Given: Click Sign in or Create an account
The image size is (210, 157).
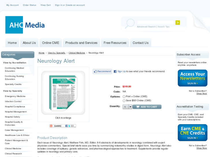Looking at the screenshot, I should [x=70, y=5].
